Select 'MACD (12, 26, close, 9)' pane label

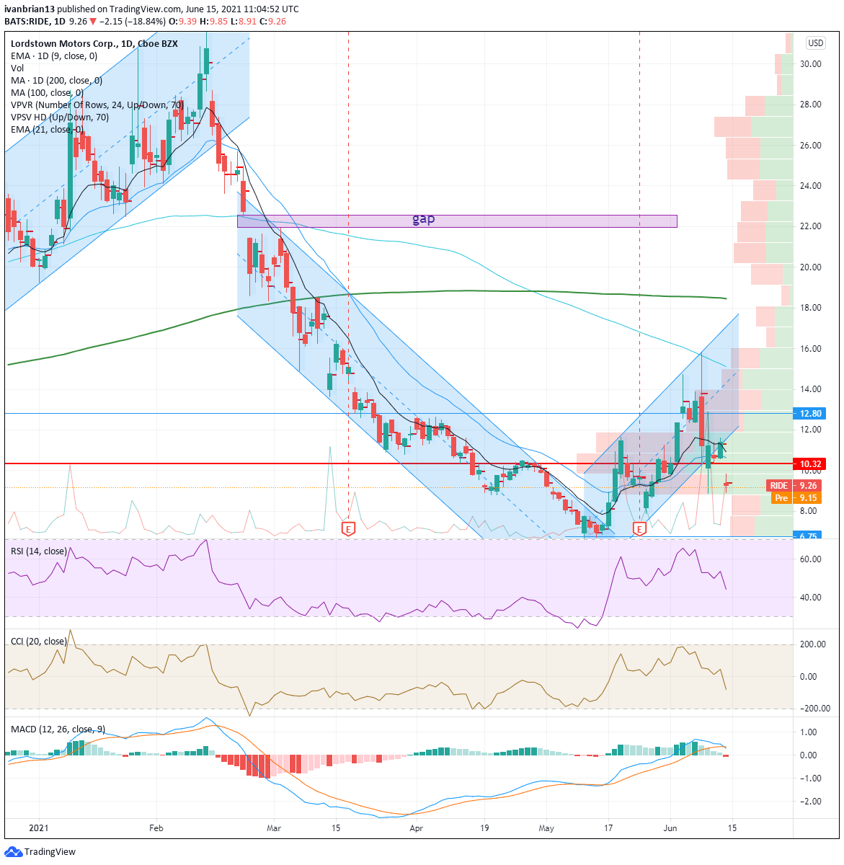(58, 729)
